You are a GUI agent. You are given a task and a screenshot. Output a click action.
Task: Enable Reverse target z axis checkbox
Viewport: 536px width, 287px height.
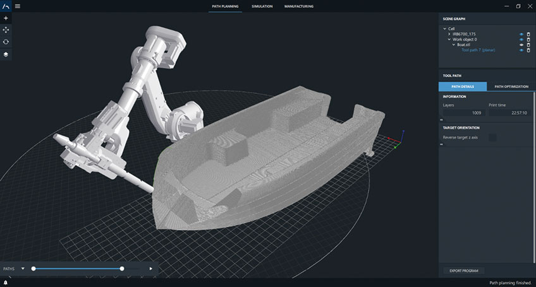tap(492, 137)
